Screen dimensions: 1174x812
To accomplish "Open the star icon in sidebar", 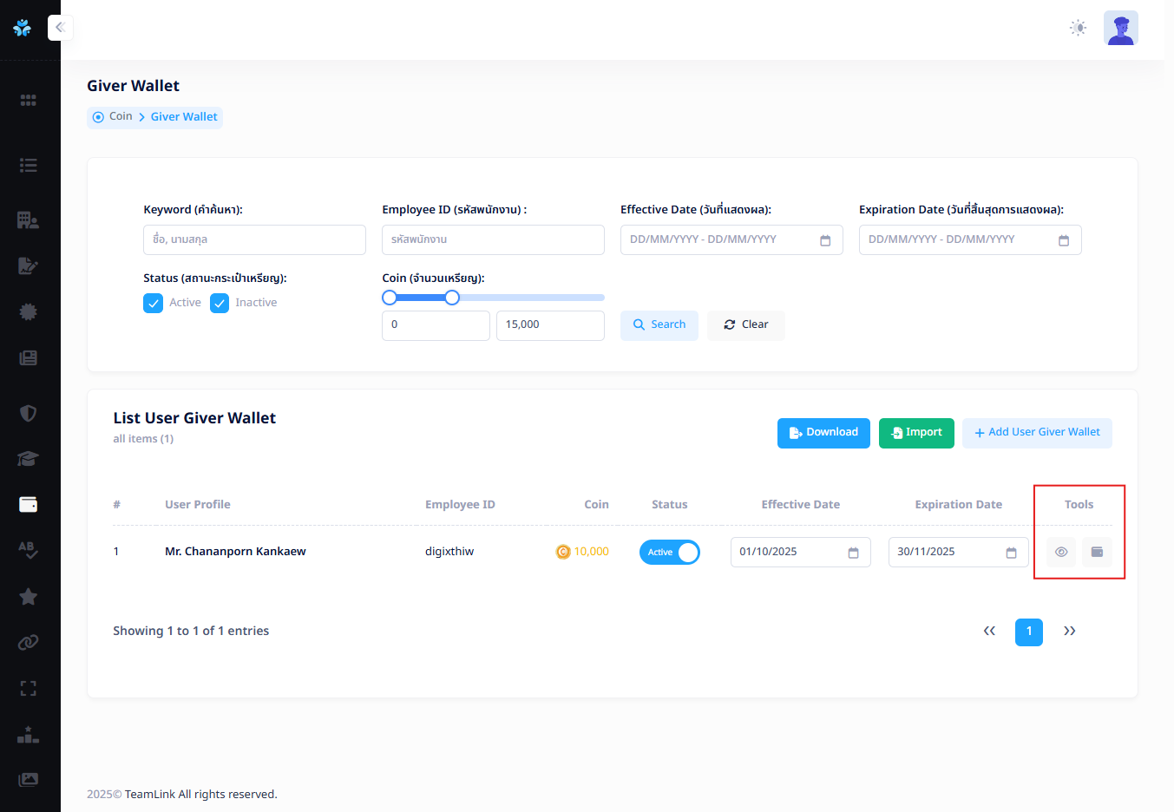I will coord(28,596).
